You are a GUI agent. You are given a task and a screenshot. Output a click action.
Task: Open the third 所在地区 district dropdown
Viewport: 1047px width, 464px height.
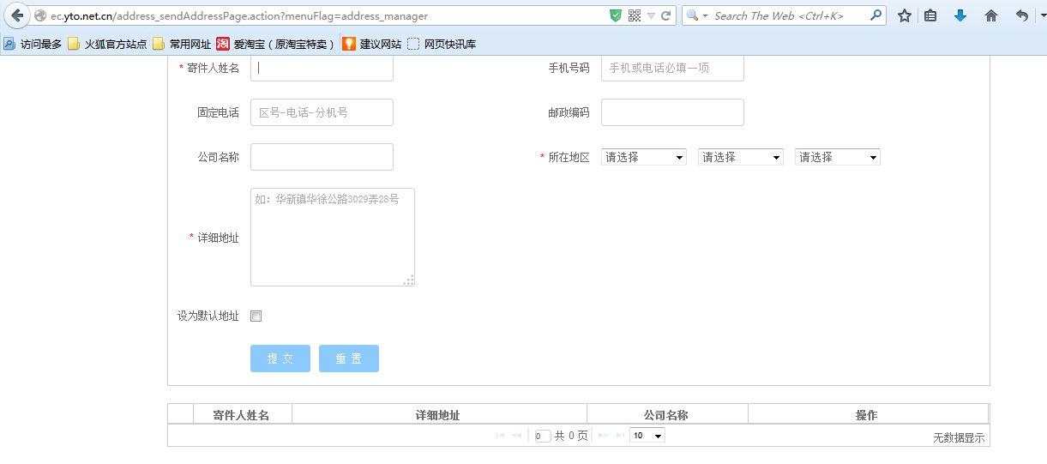[838, 157]
